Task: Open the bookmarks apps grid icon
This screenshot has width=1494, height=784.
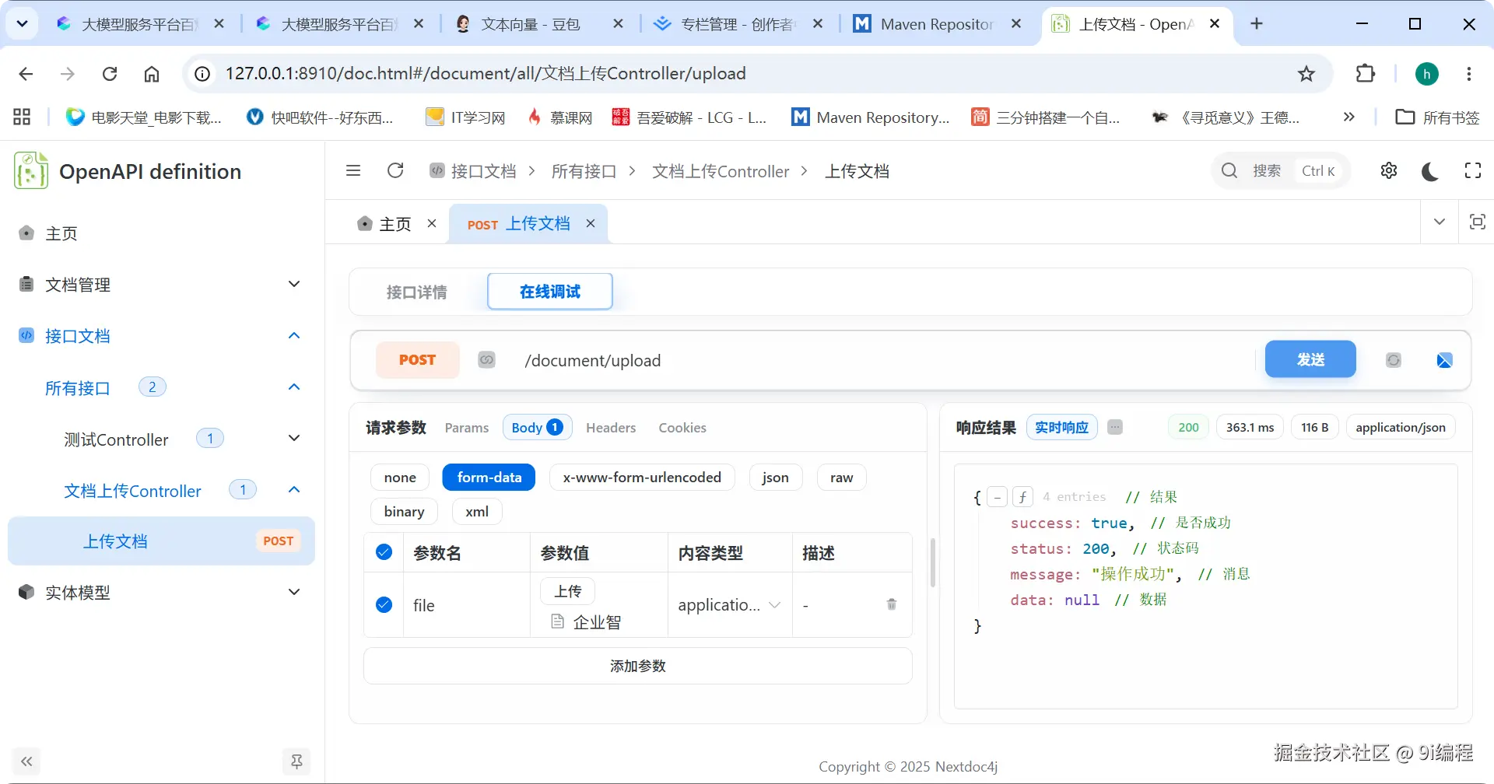Action: (22, 117)
